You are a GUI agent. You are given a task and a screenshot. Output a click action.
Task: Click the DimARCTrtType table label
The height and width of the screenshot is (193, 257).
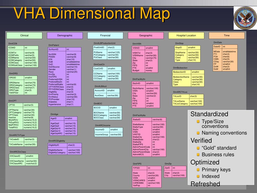coord(17,135)
